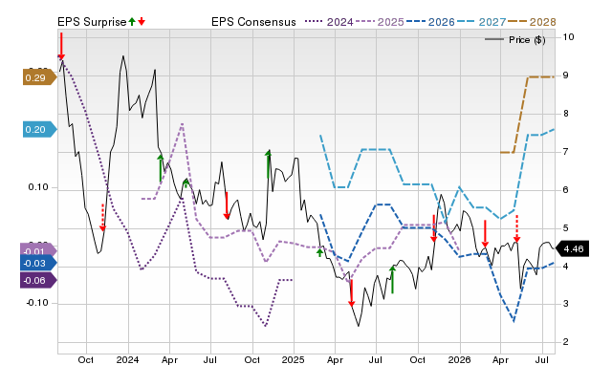The image size is (612, 365).
Task: Click the small green surprise arrow near May 2024
Action: click(186, 182)
